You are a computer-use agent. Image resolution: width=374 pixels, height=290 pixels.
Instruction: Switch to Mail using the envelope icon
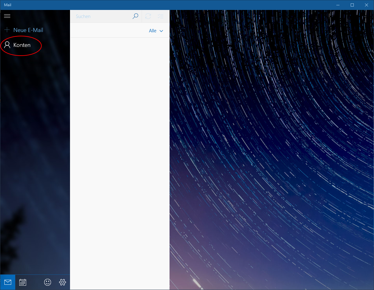pos(8,282)
